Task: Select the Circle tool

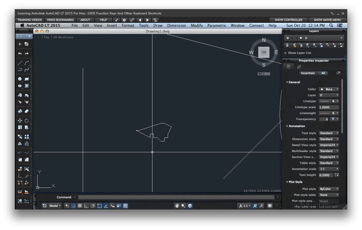Action: [20, 79]
